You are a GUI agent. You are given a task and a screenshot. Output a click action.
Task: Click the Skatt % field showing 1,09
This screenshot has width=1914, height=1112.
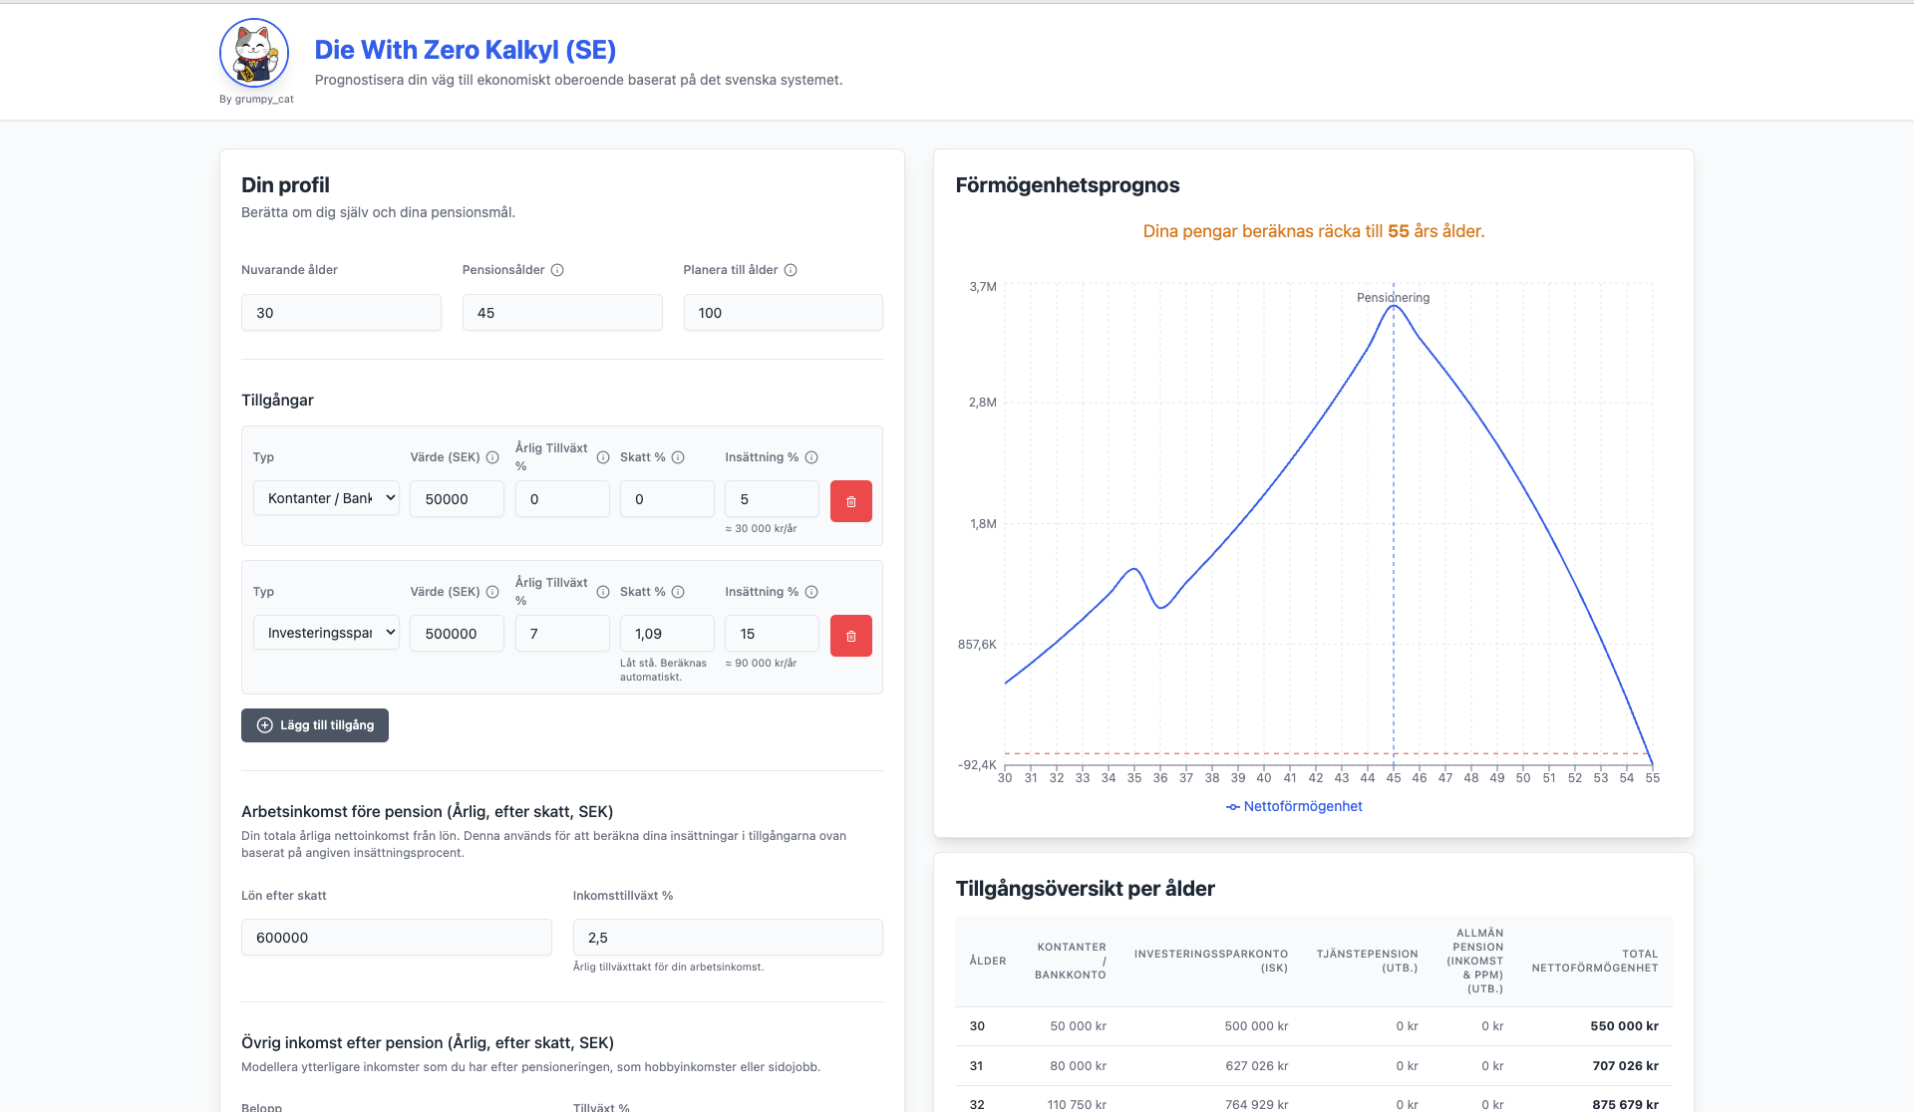(x=667, y=634)
